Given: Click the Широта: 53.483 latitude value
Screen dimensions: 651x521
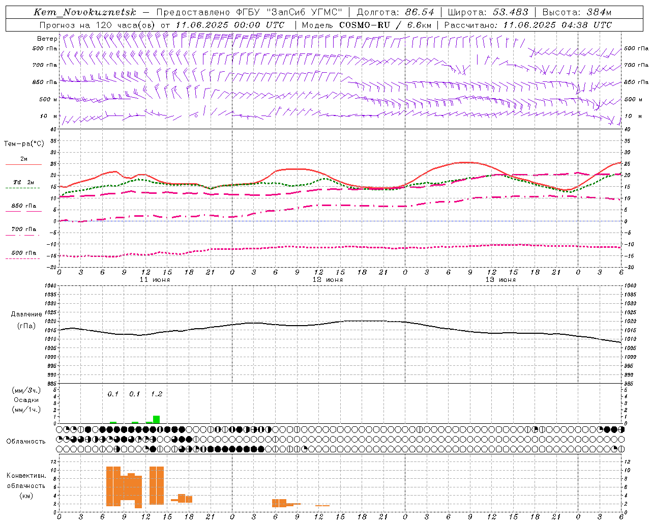Looking at the screenshot, I should pyautogui.click(x=488, y=12).
